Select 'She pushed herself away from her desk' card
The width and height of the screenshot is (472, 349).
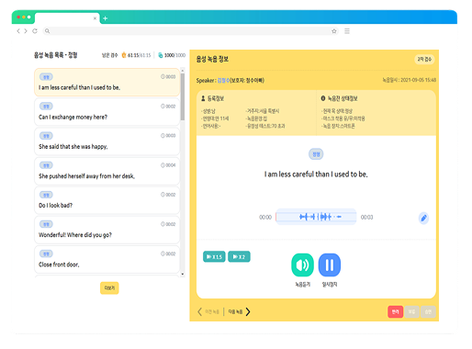[107, 171]
